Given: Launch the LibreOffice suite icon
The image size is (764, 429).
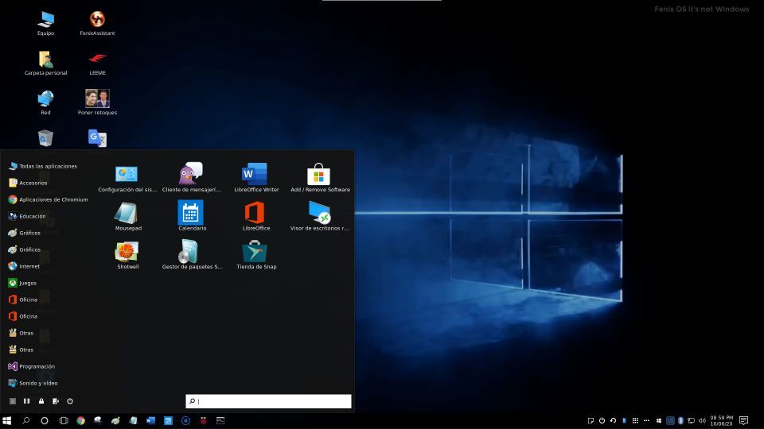Looking at the screenshot, I should [255, 217].
